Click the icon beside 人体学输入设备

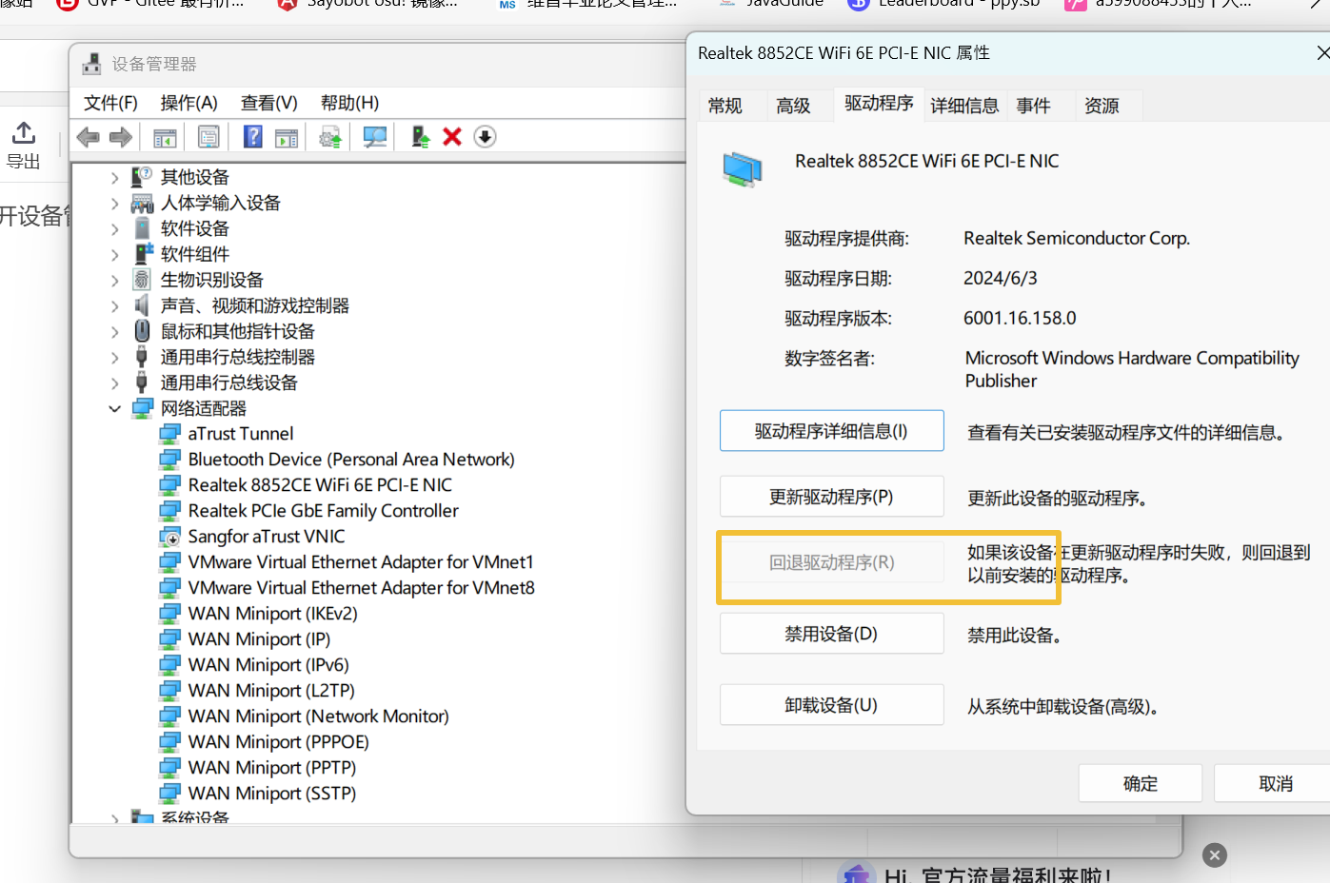(x=142, y=203)
